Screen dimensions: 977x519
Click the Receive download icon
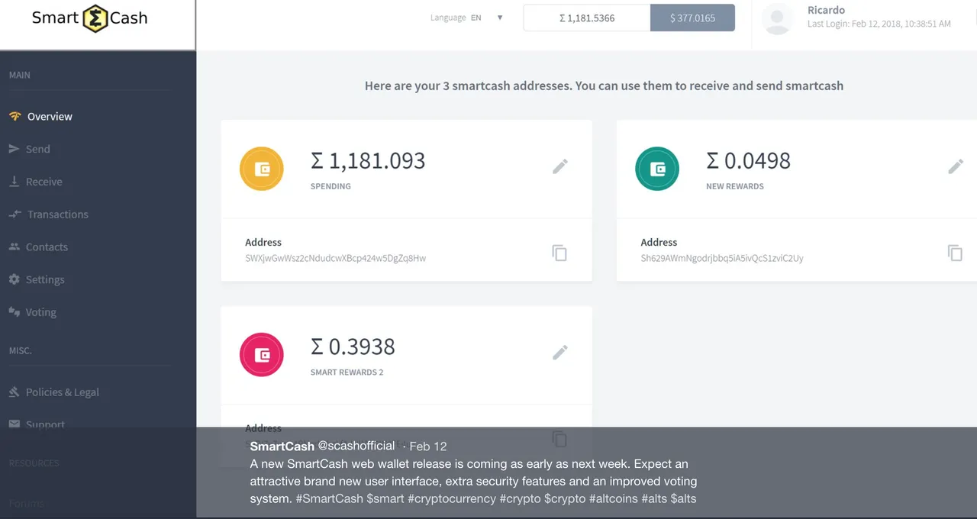click(14, 182)
